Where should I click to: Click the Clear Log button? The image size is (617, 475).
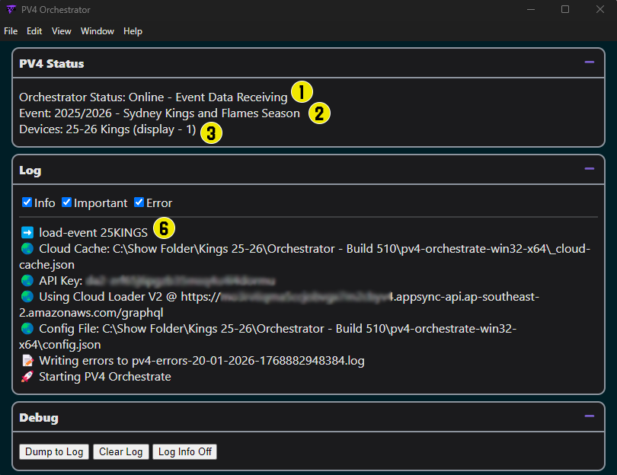coord(121,452)
